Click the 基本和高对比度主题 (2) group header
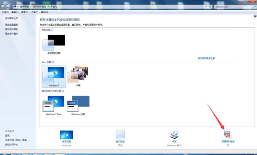257x155 pixels. click(53, 91)
